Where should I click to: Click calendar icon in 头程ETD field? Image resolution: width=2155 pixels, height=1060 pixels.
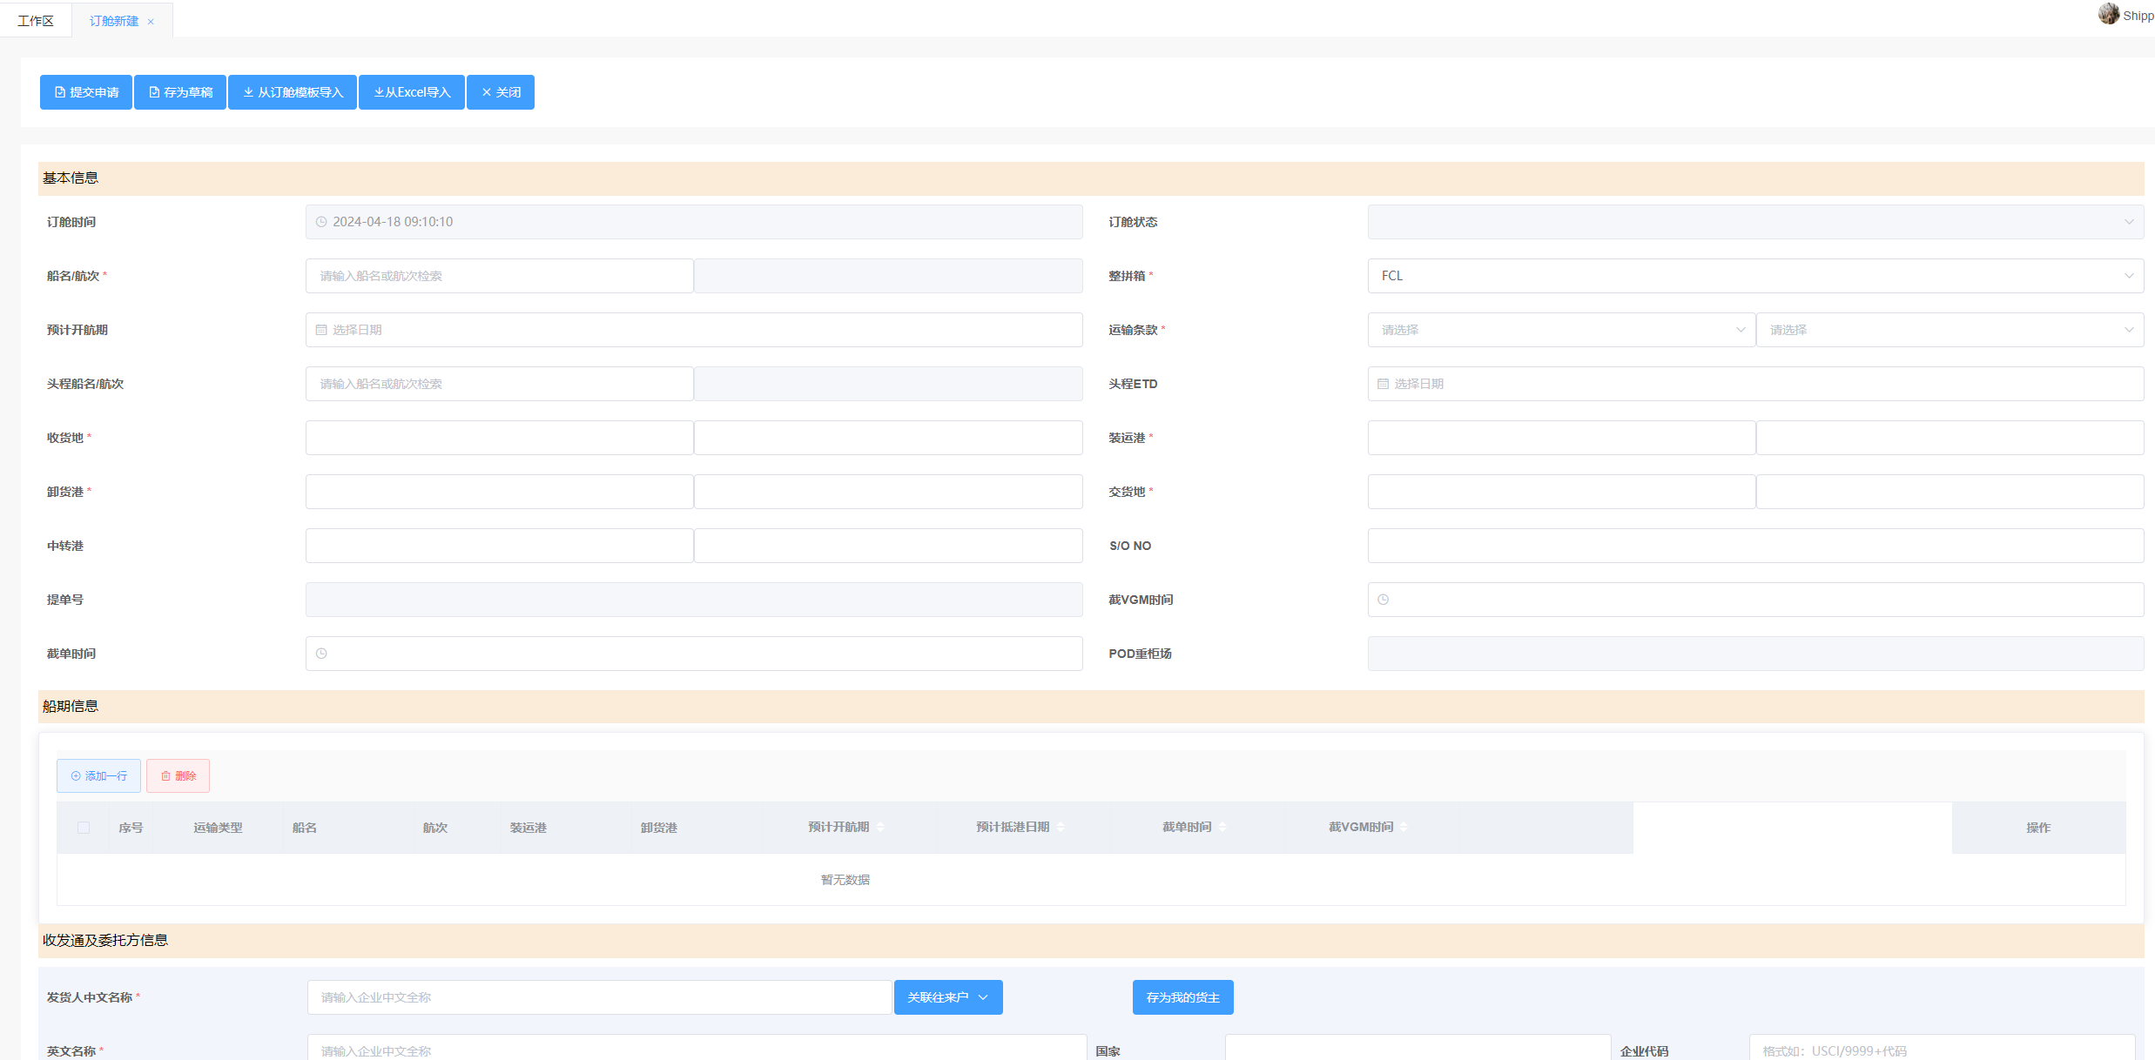pyautogui.click(x=1383, y=384)
